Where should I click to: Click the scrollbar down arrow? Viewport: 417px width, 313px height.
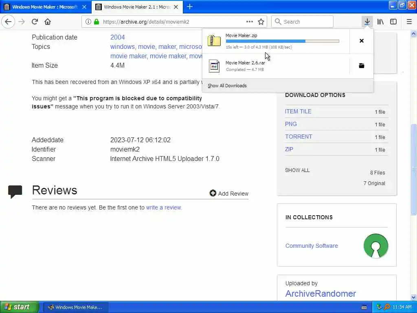pyautogui.click(x=414, y=297)
